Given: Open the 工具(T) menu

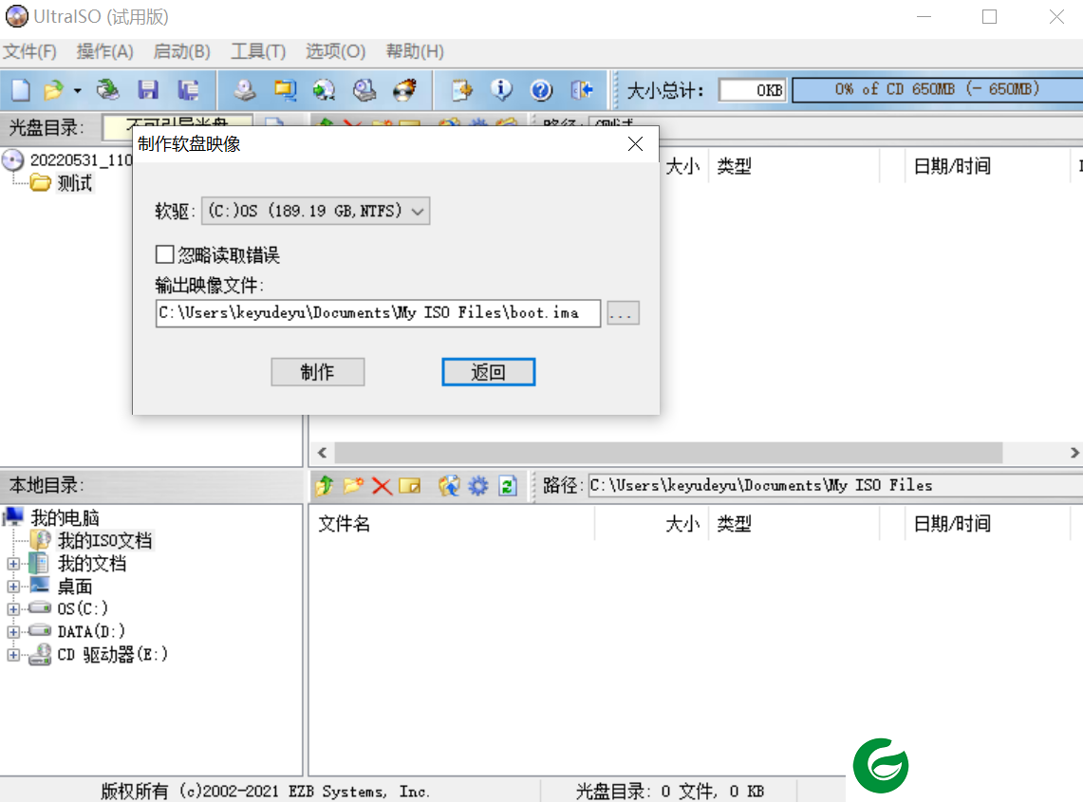Looking at the screenshot, I should tap(258, 52).
